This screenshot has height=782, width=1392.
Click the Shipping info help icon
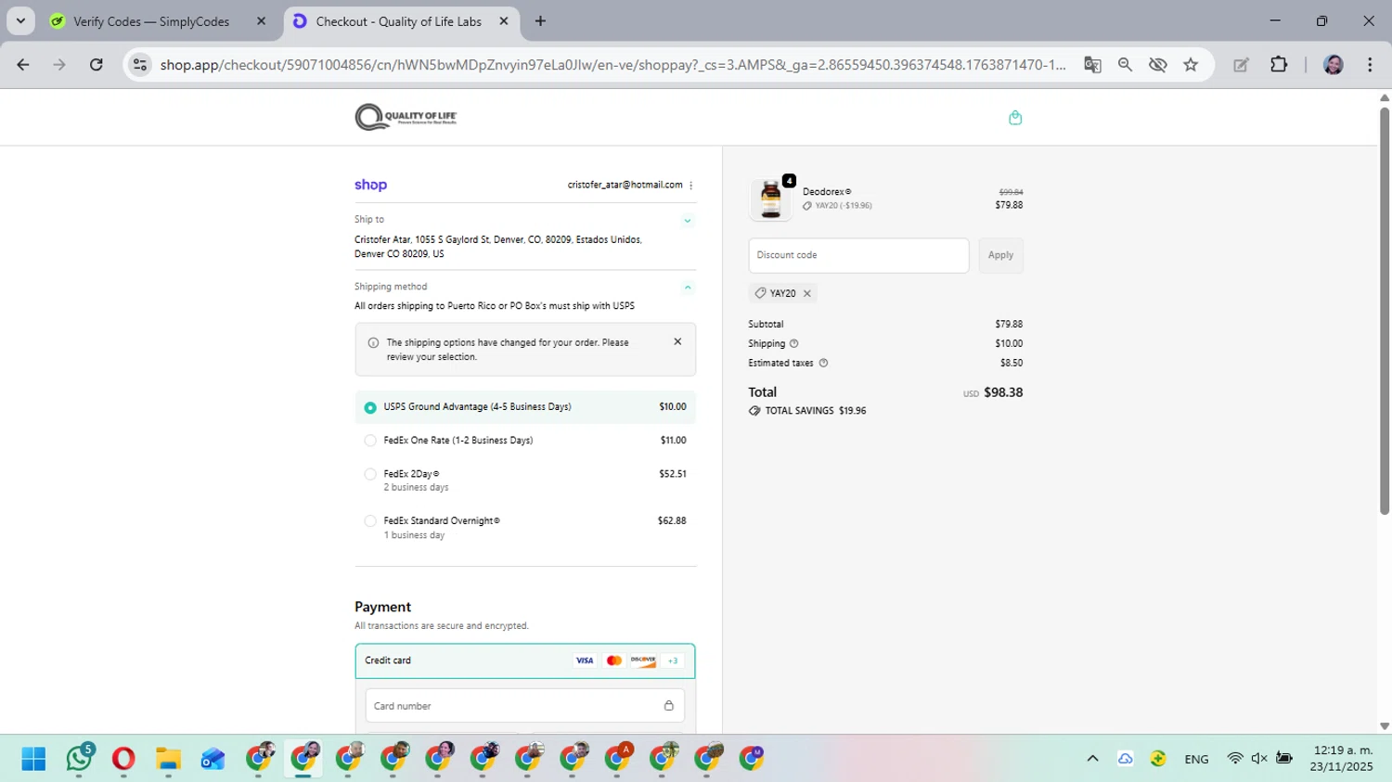(794, 344)
